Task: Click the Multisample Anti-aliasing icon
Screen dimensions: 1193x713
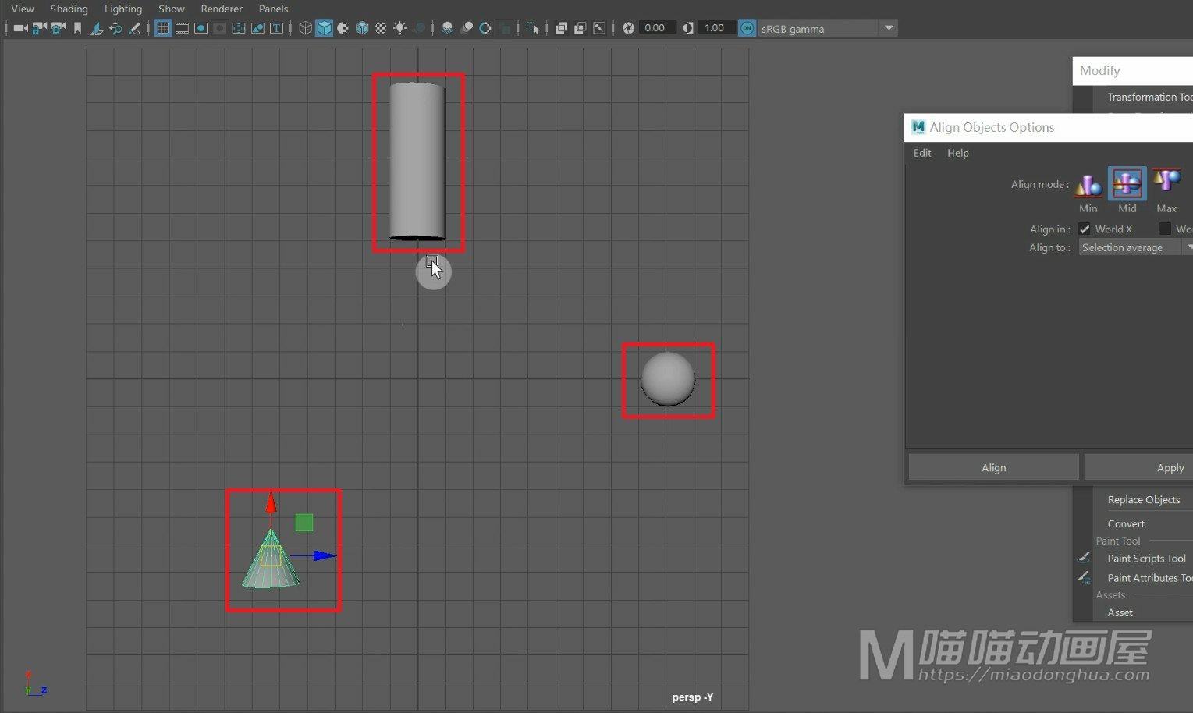Action: pyautogui.click(x=485, y=28)
